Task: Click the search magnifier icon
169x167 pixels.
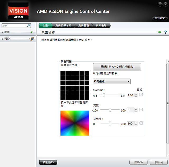Action: [29, 26]
